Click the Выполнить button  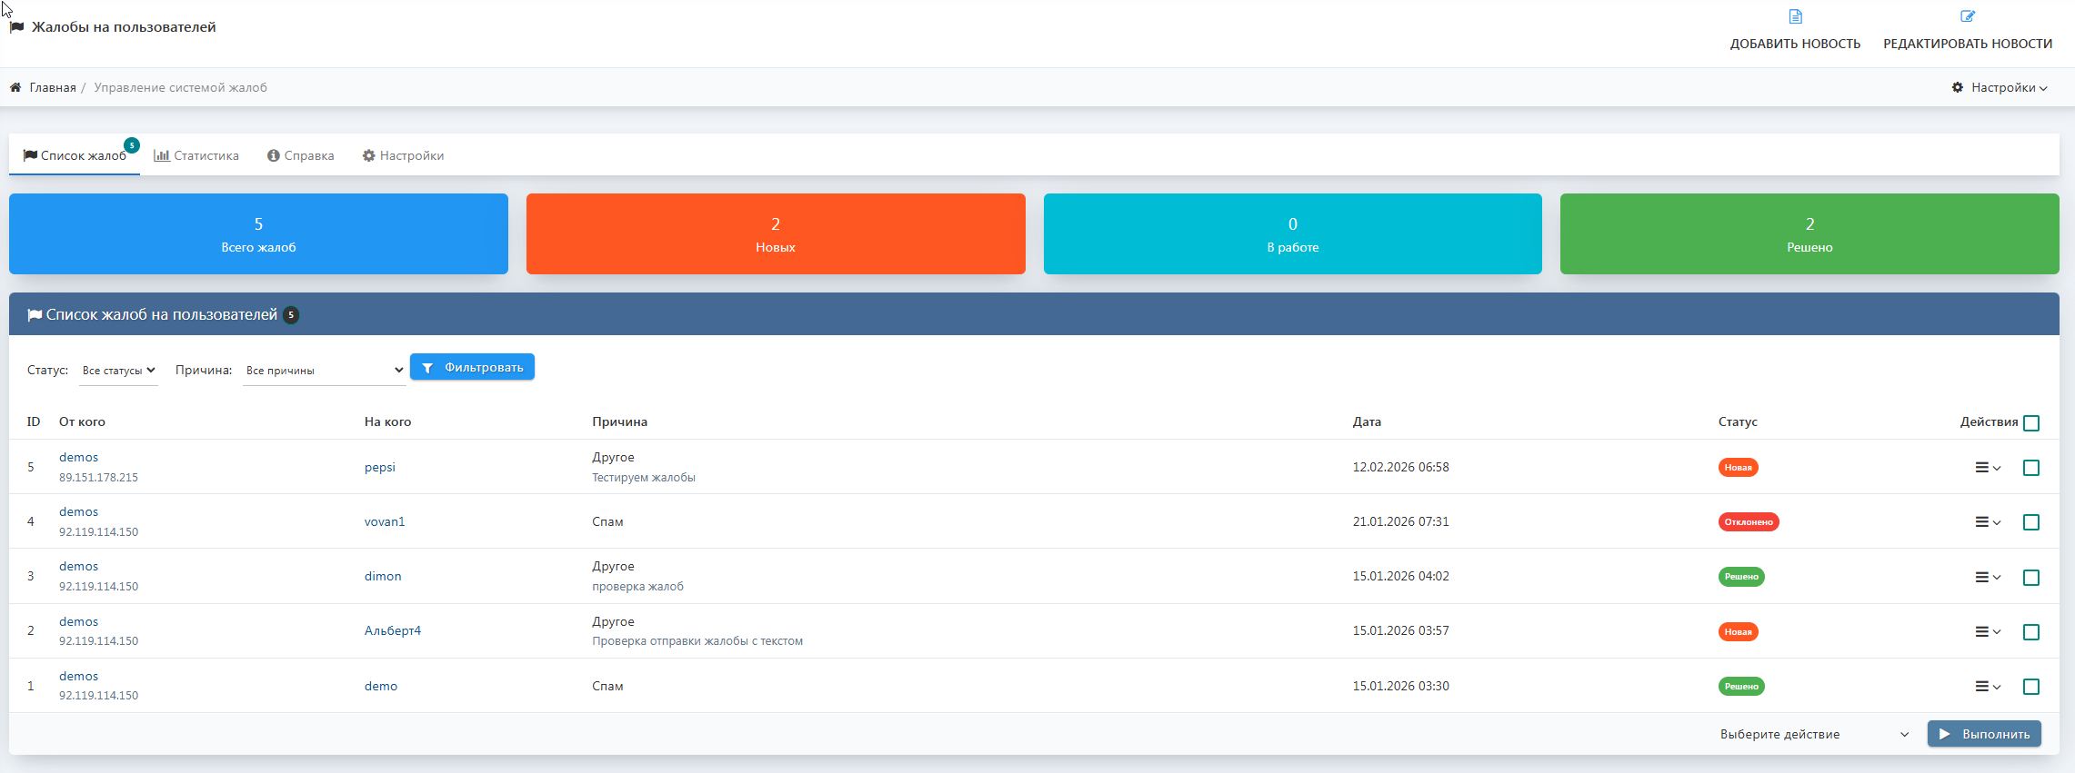pyautogui.click(x=1984, y=734)
